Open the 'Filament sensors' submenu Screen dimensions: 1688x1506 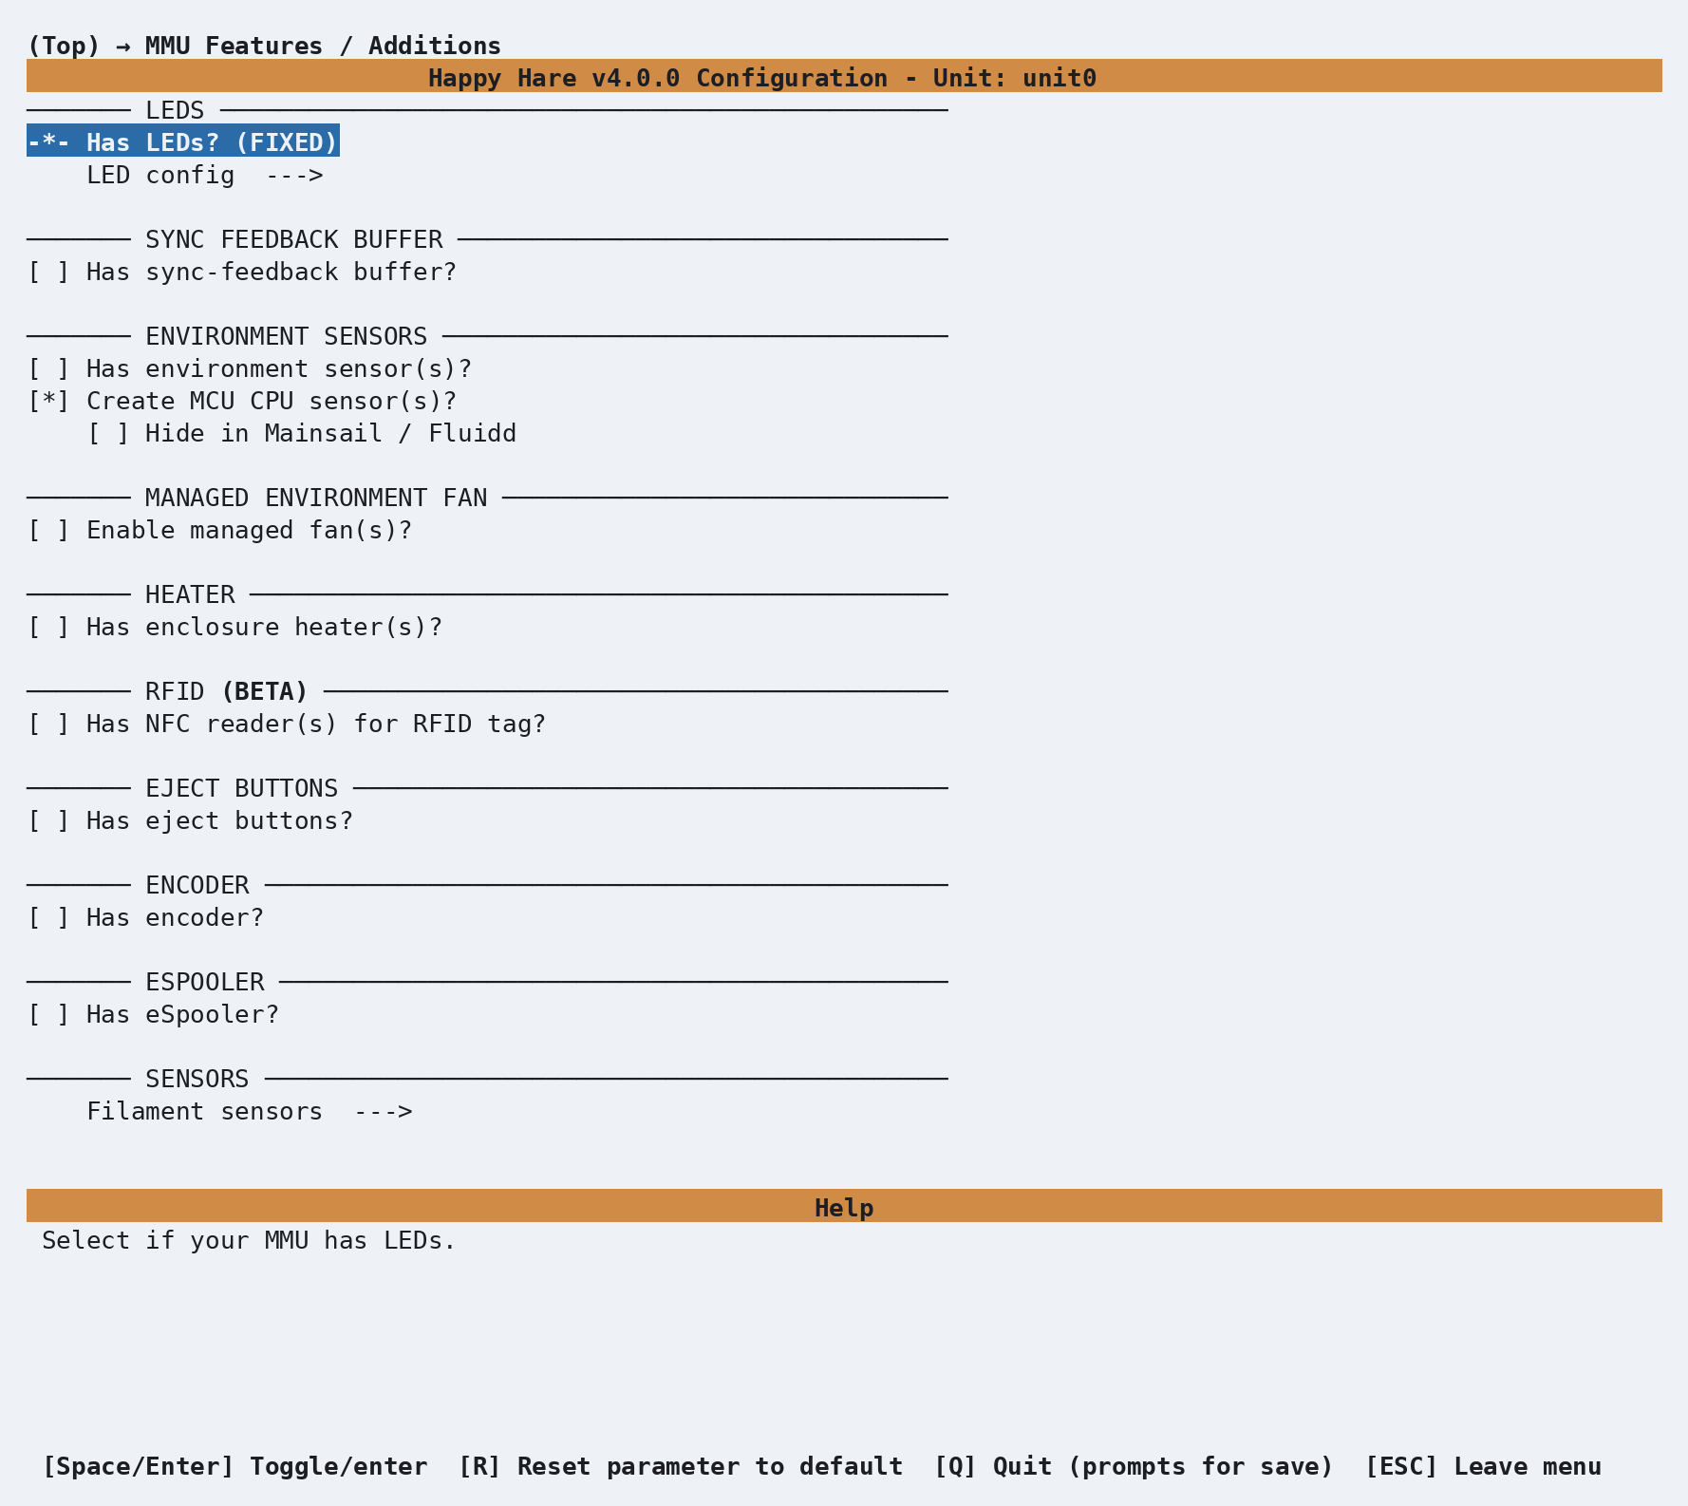[x=250, y=1111]
